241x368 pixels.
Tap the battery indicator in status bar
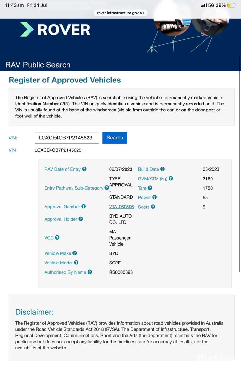231,5
